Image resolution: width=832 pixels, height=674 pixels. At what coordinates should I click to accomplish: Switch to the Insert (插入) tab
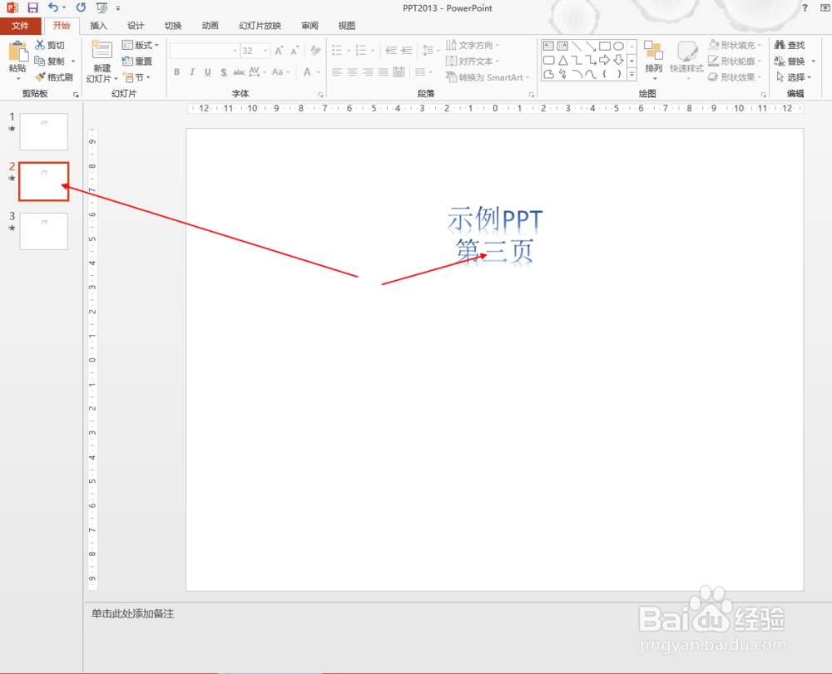click(98, 26)
